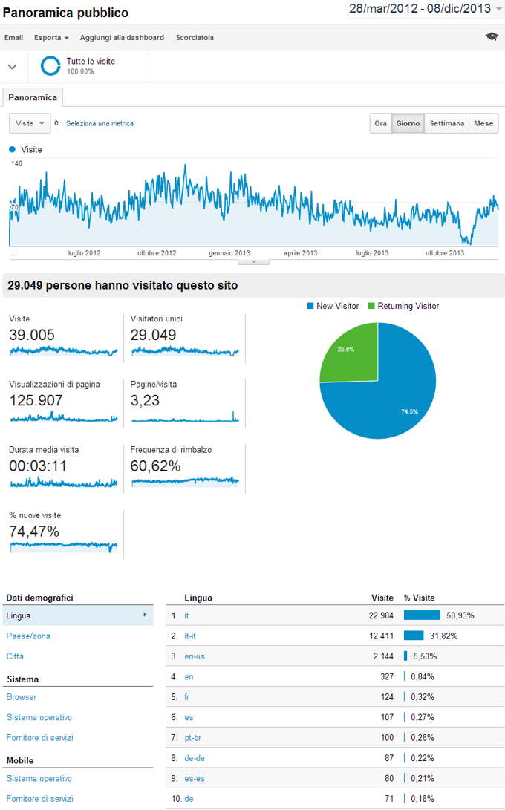This screenshot has width=505, height=810.
Task: Open the Esporta dropdown menu
Action: (x=51, y=37)
